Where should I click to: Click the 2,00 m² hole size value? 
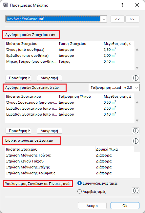110,55
